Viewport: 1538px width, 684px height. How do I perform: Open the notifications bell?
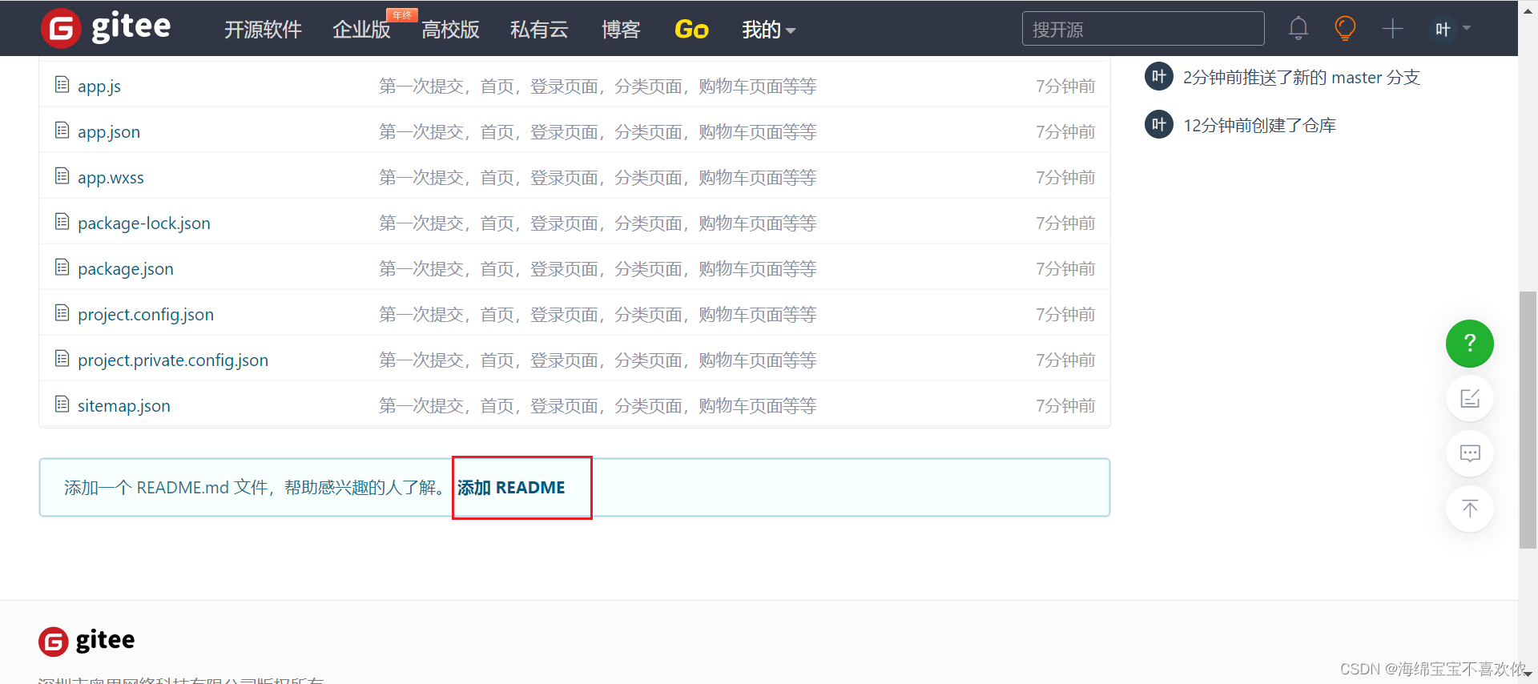pyautogui.click(x=1298, y=29)
